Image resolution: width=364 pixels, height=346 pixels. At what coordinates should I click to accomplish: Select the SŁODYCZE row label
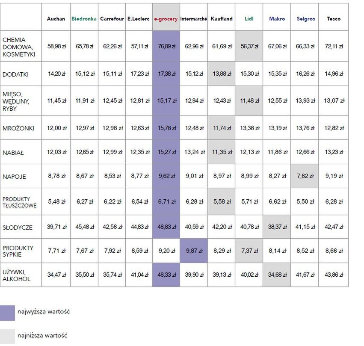click(x=21, y=227)
